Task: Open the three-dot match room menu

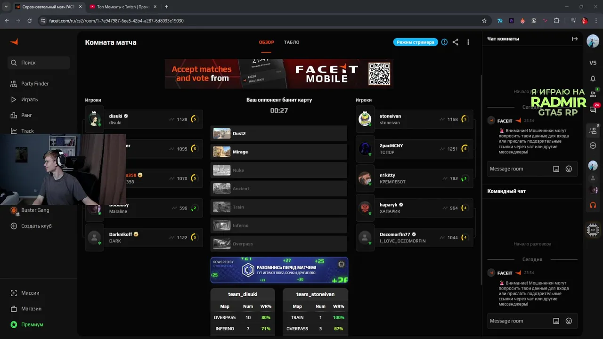Action: [x=468, y=42]
